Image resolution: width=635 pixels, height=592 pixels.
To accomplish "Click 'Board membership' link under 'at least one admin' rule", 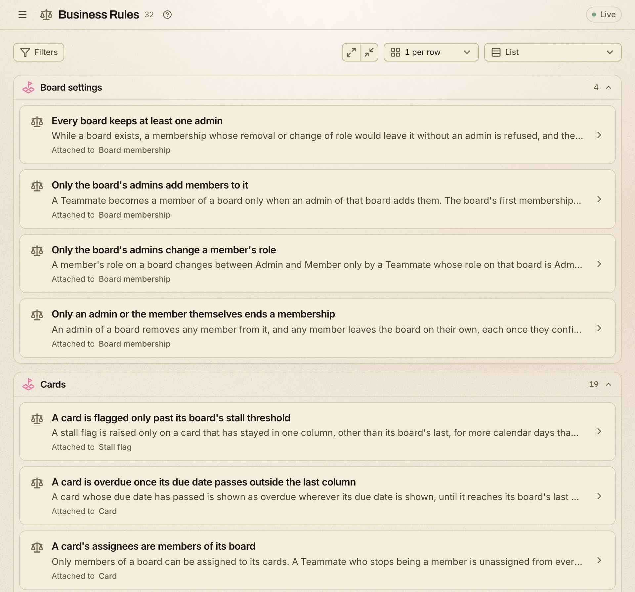I will pos(135,150).
